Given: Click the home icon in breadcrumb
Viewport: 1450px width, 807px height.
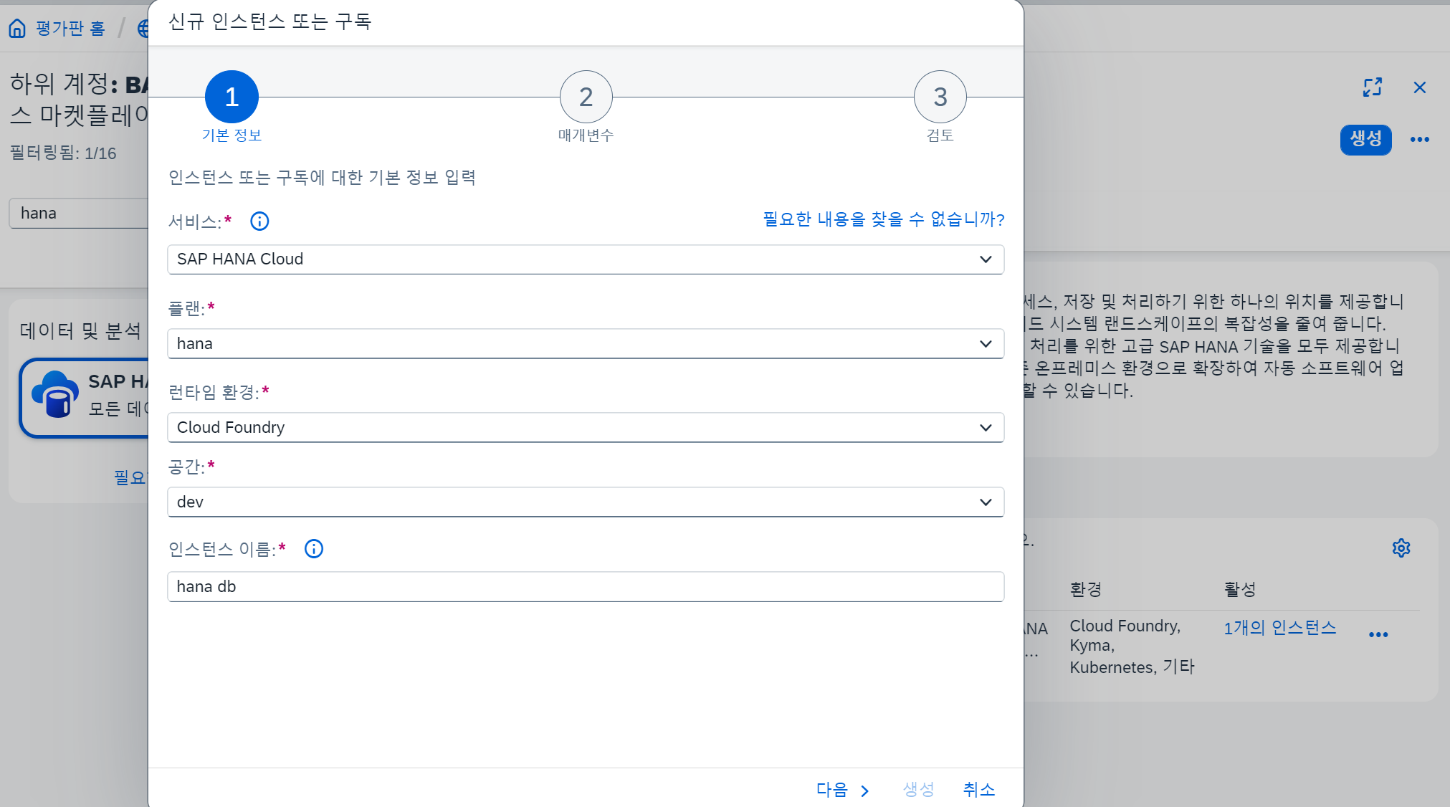Looking at the screenshot, I should (x=17, y=28).
